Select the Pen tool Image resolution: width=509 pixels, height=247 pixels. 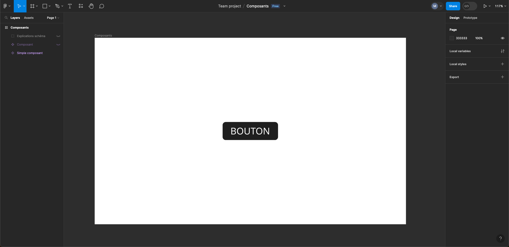58,6
